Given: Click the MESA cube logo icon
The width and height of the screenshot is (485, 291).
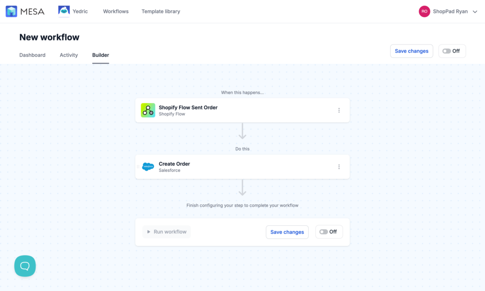Looking at the screenshot, I should pyautogui.click(x=11, y=11).
